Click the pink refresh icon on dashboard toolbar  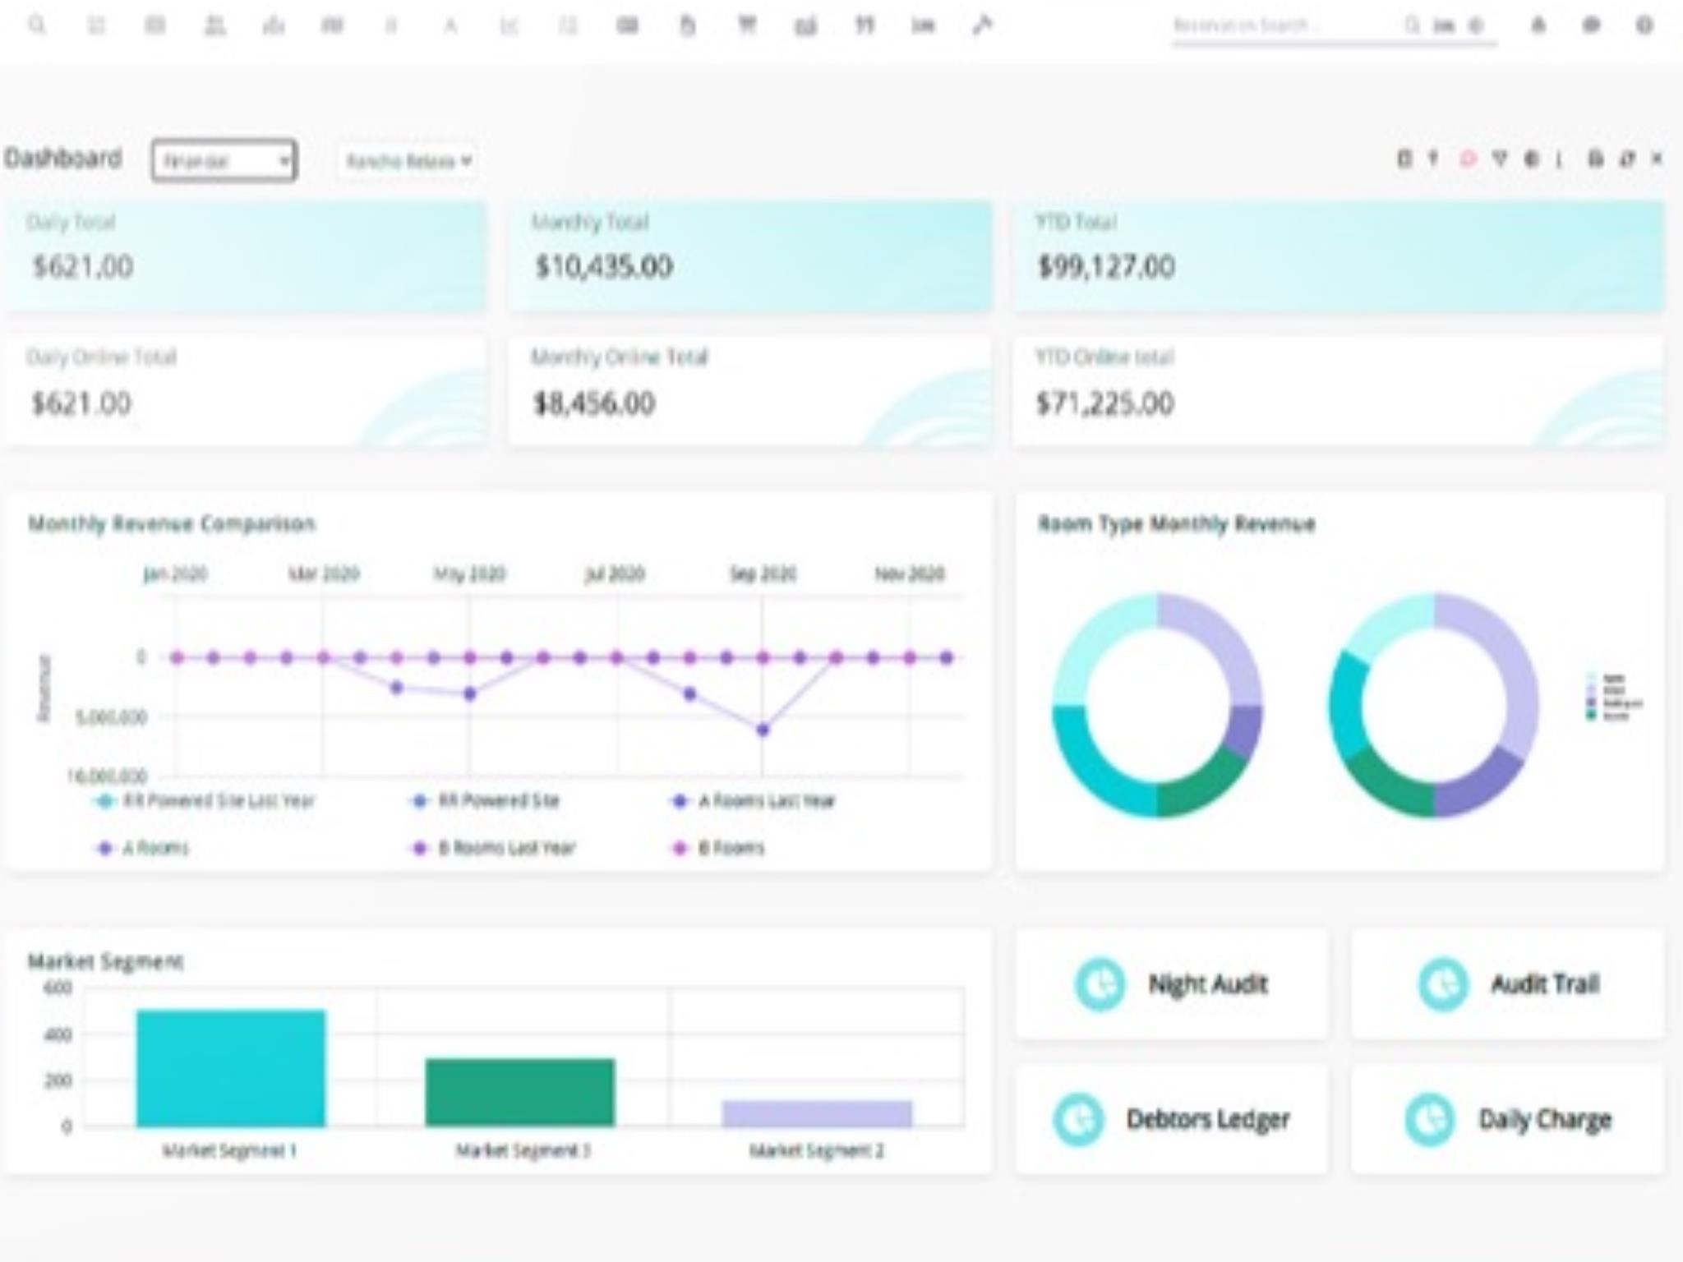pyautogui.click(x=1468, y=159)
